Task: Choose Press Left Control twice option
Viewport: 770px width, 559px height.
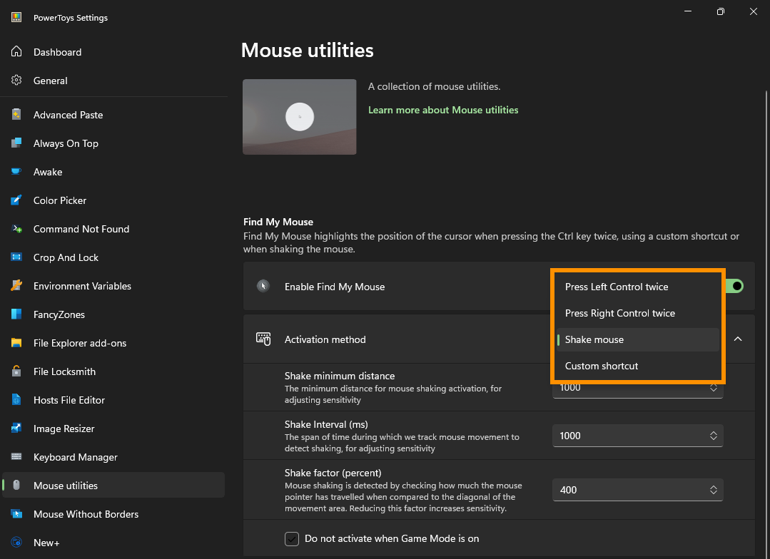Action: pyautogui.click(x=637, y=287)
